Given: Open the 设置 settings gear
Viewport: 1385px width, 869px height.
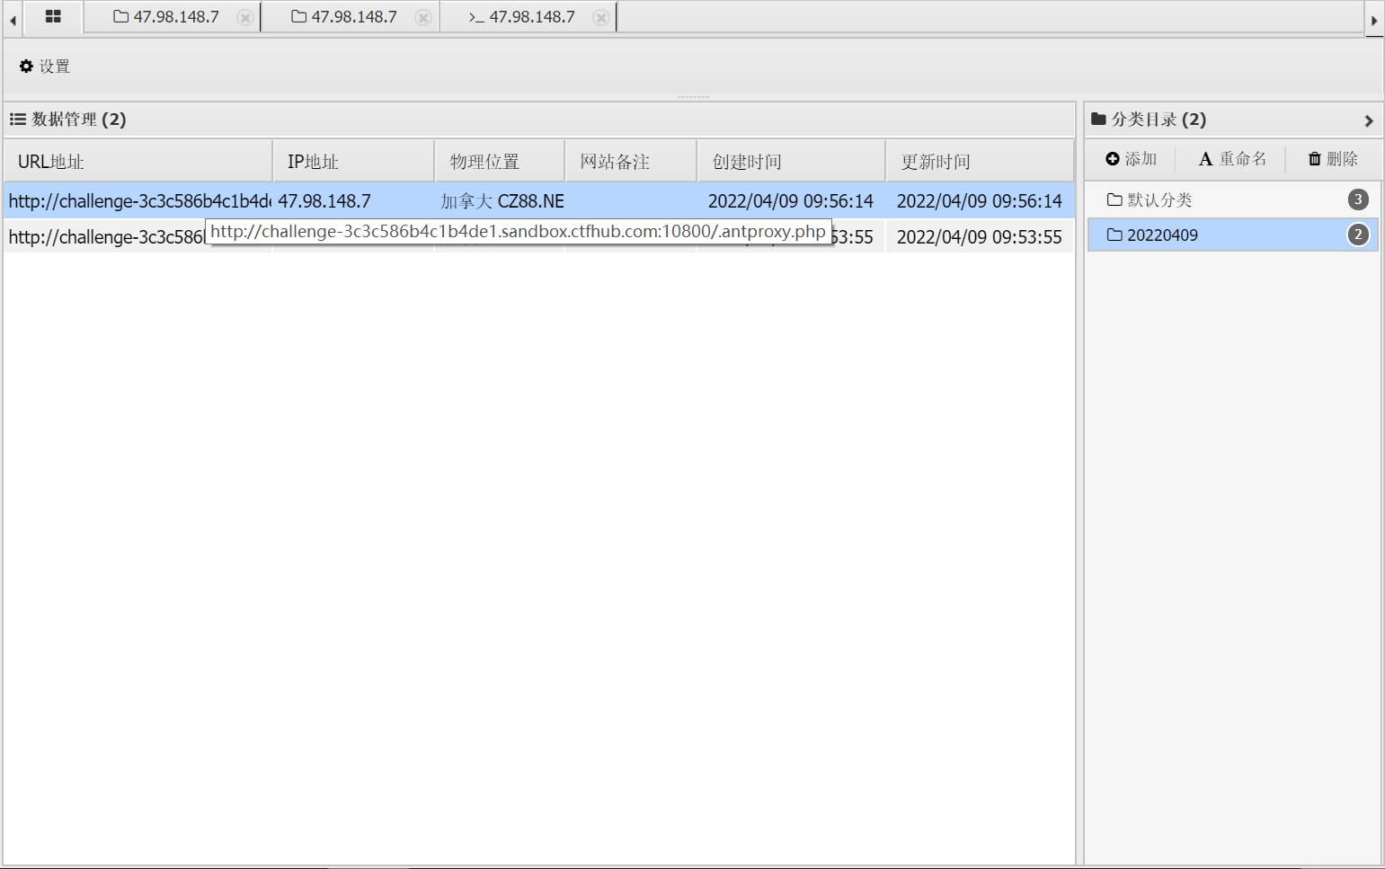Looking at the screenshot, I should 27,66.
